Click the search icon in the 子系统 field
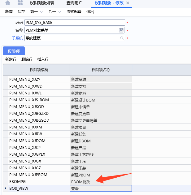The image size is (191, 195). (x=122, y=38)
